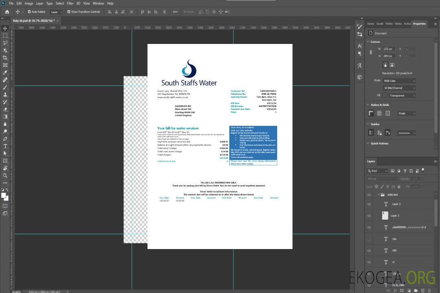Open the Layers panel menu icon
This screenshot has height=293, width=440.
click(x=435, y=161)
